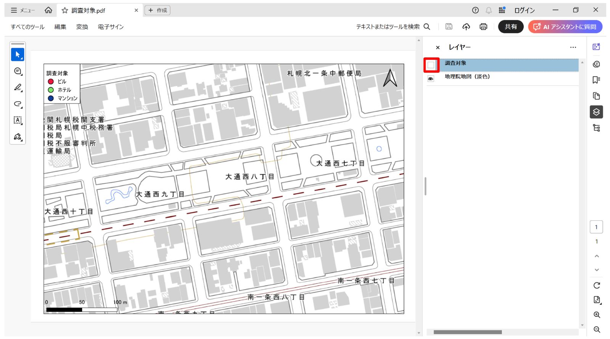610x339 pixels.
Task: Hide the 地理院地図（淡色） layer with eye icon
Action: 431,79
